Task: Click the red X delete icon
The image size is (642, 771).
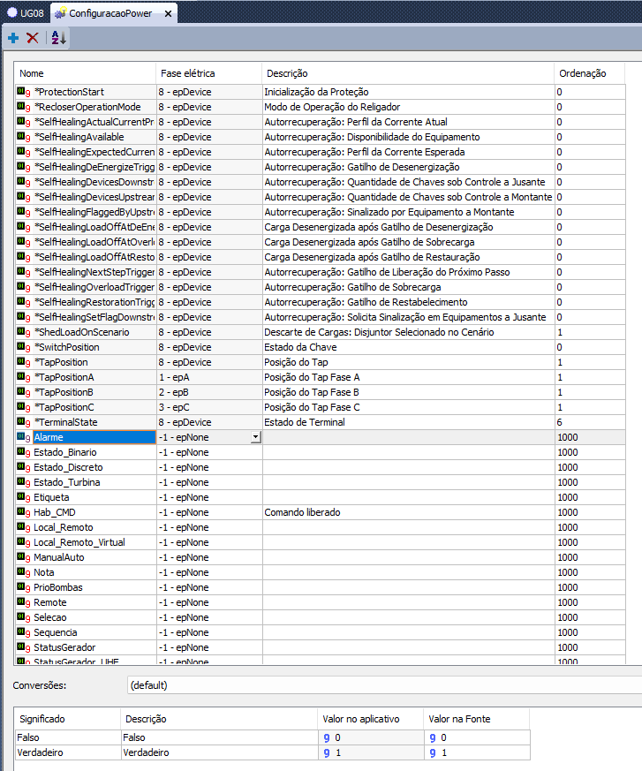Action: pos(33,38)
